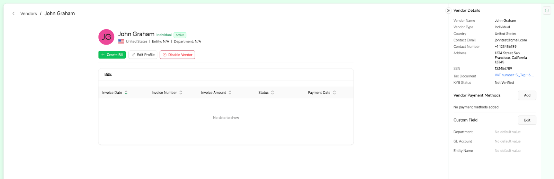This screenshot has height=179, width=554.
Task: Edit the Custom Field section
Action: pos(527,120)
